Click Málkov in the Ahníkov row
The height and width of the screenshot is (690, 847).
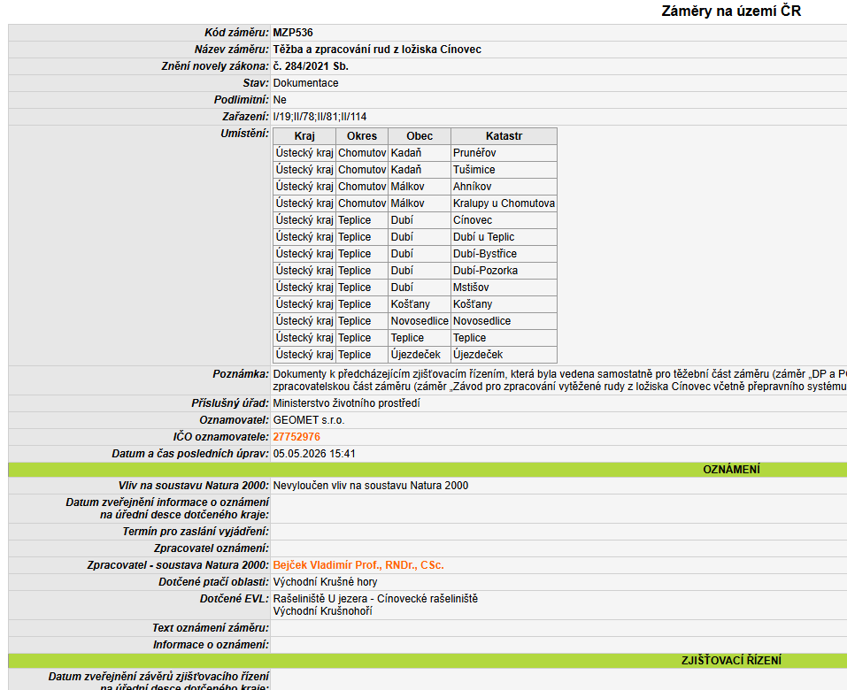coord(420,187)
